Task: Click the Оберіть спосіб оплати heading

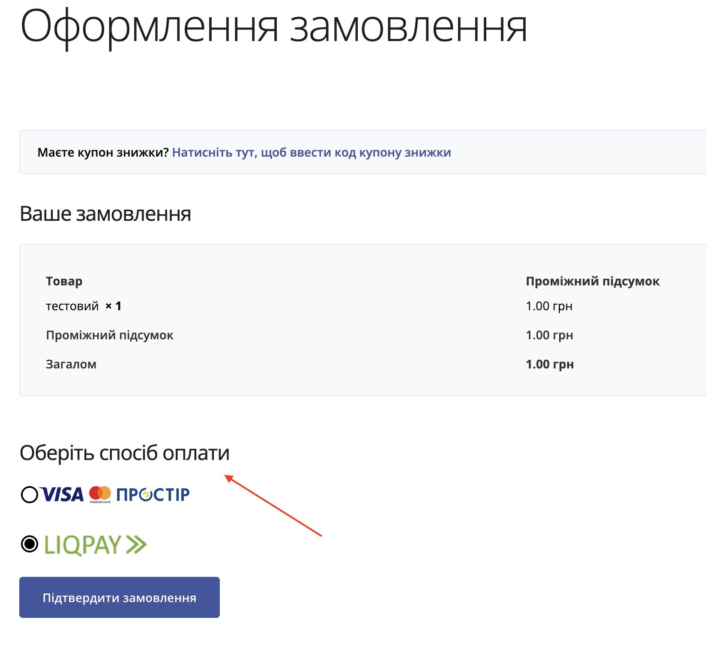Action: pyautogui.click(x=125, y=453)
